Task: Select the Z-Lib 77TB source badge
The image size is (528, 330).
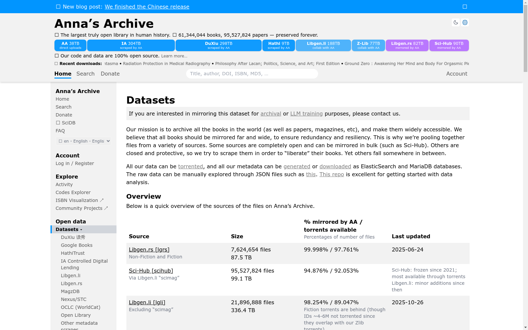Action: click(x=368, y=45)
